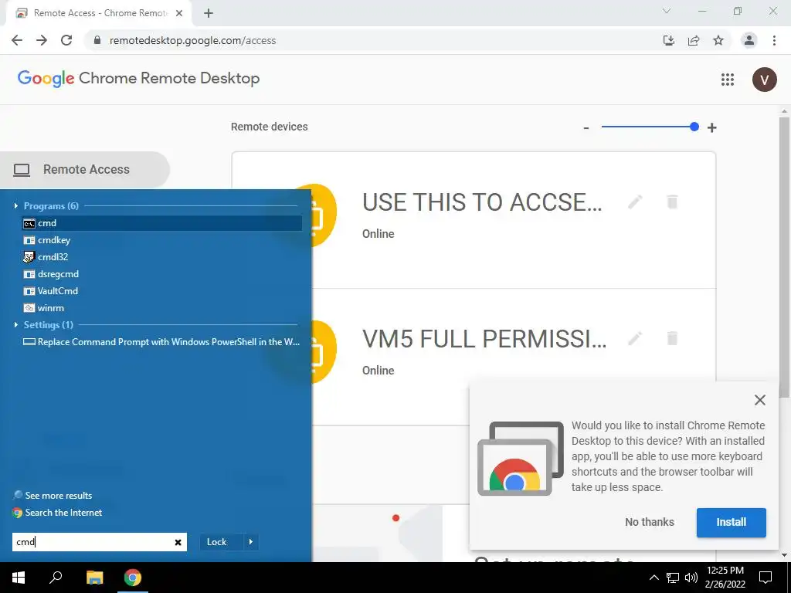Click the device size slider handle

[694, 127]
